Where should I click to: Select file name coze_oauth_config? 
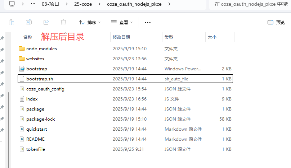pyautogui.click(x=45, y=89)
